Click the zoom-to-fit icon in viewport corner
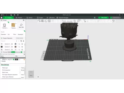Viewport: 124px width, 93px height. coord(38,77)
